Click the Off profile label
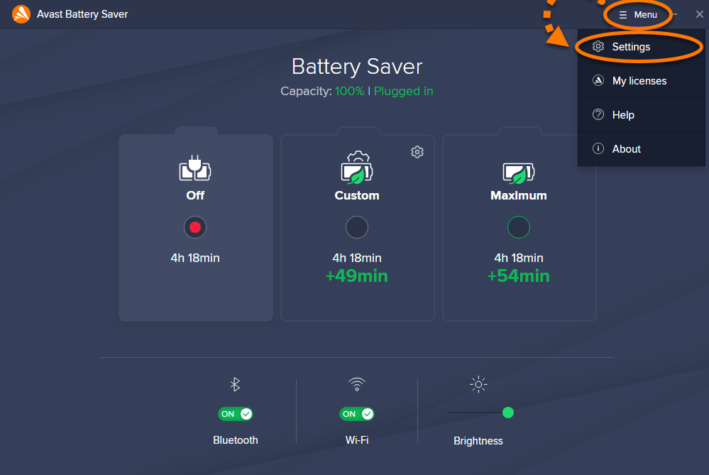The height and width of the screenshot is (475, 709). 195,195
